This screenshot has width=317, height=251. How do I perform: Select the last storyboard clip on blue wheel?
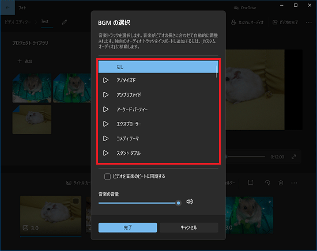click(x=250, y=215)
